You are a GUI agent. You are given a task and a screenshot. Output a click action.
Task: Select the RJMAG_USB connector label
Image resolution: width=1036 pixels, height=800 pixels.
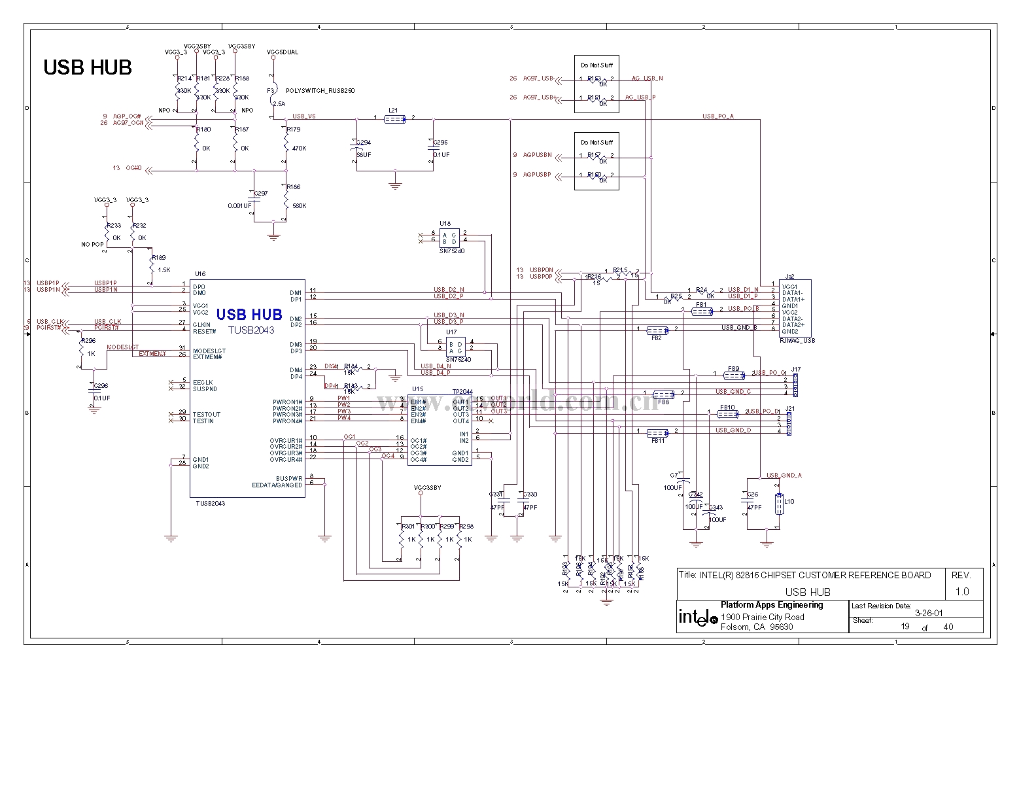click(797, 340)
